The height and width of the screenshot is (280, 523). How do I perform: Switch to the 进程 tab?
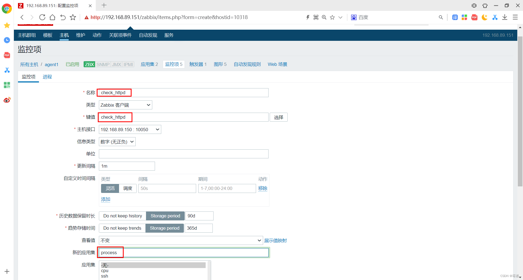47,77
